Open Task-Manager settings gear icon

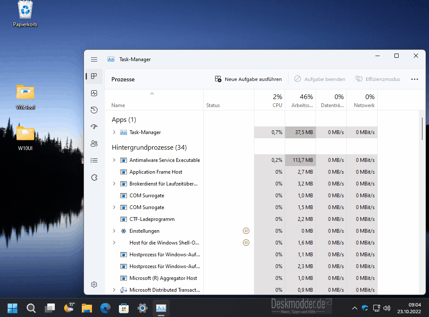[x=94, y=285]
